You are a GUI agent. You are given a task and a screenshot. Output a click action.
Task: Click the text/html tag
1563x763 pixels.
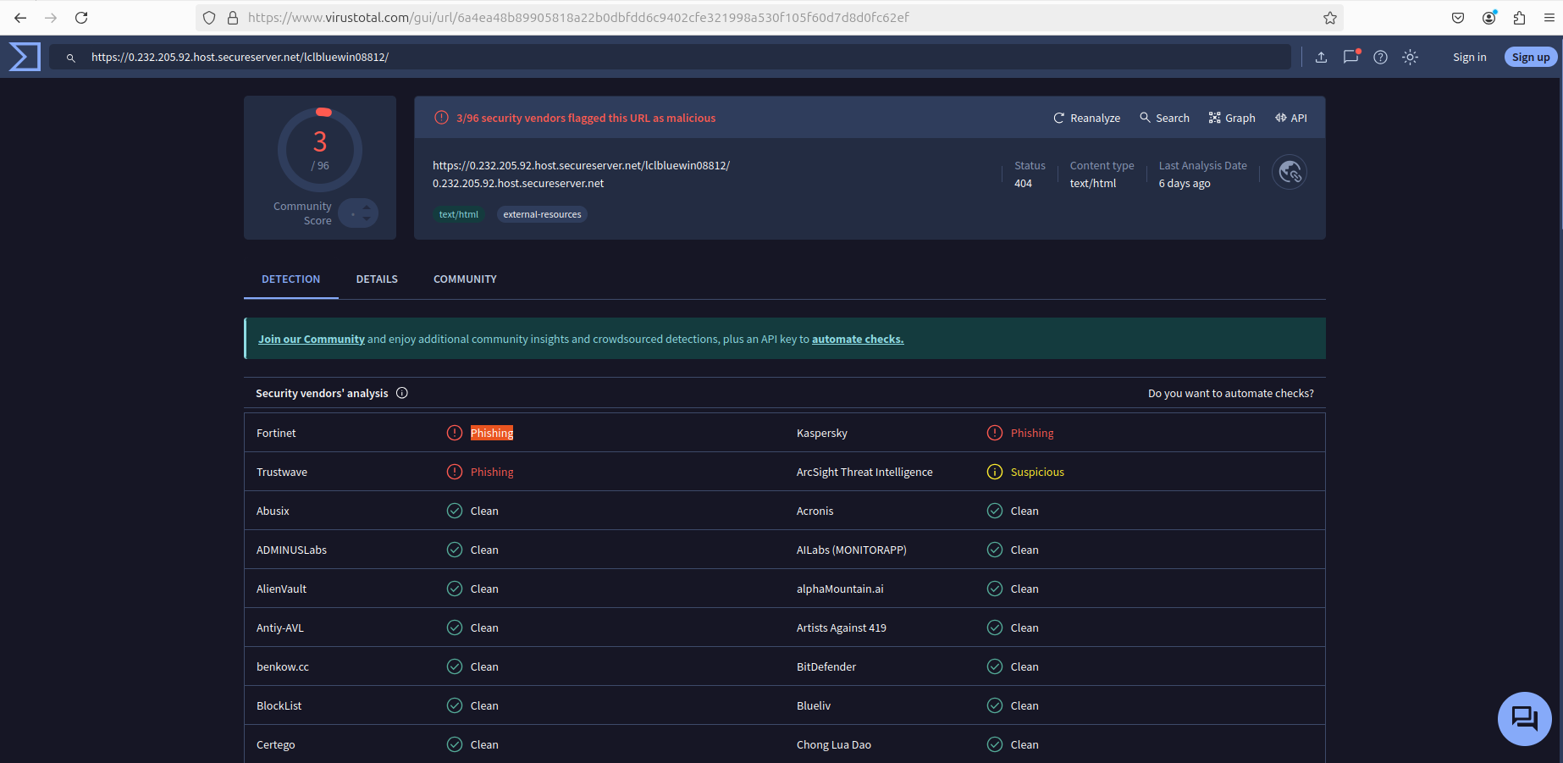coord(458,214)
